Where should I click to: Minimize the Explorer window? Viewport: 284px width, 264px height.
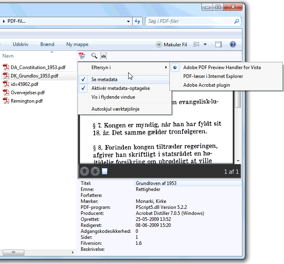tap(207, 7)
